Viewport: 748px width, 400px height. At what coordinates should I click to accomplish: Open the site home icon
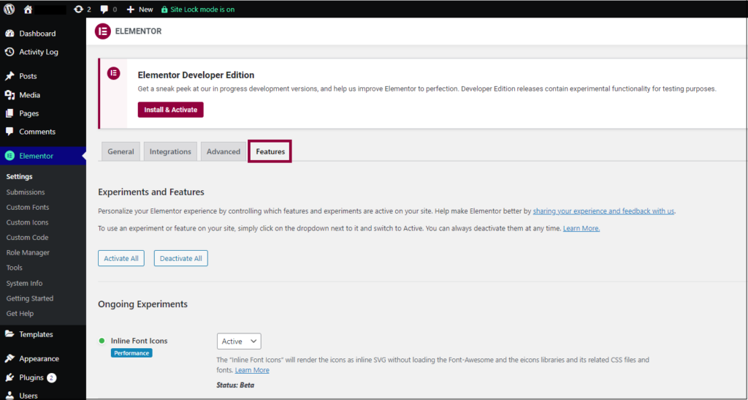click(28, 9)
